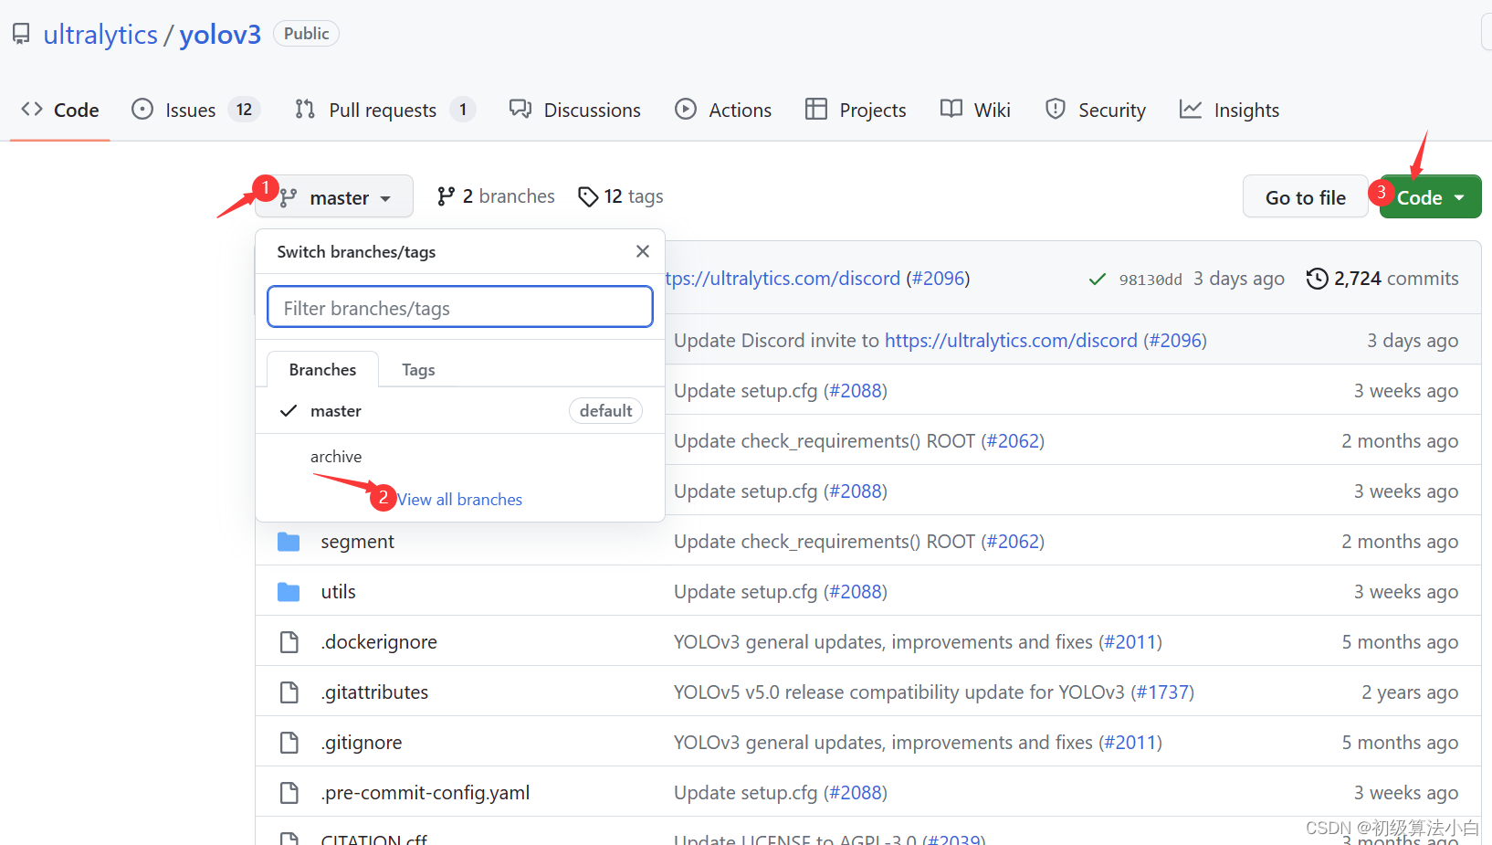
Task: Open #2062 link in segment row
Action: coord(1013,542)
